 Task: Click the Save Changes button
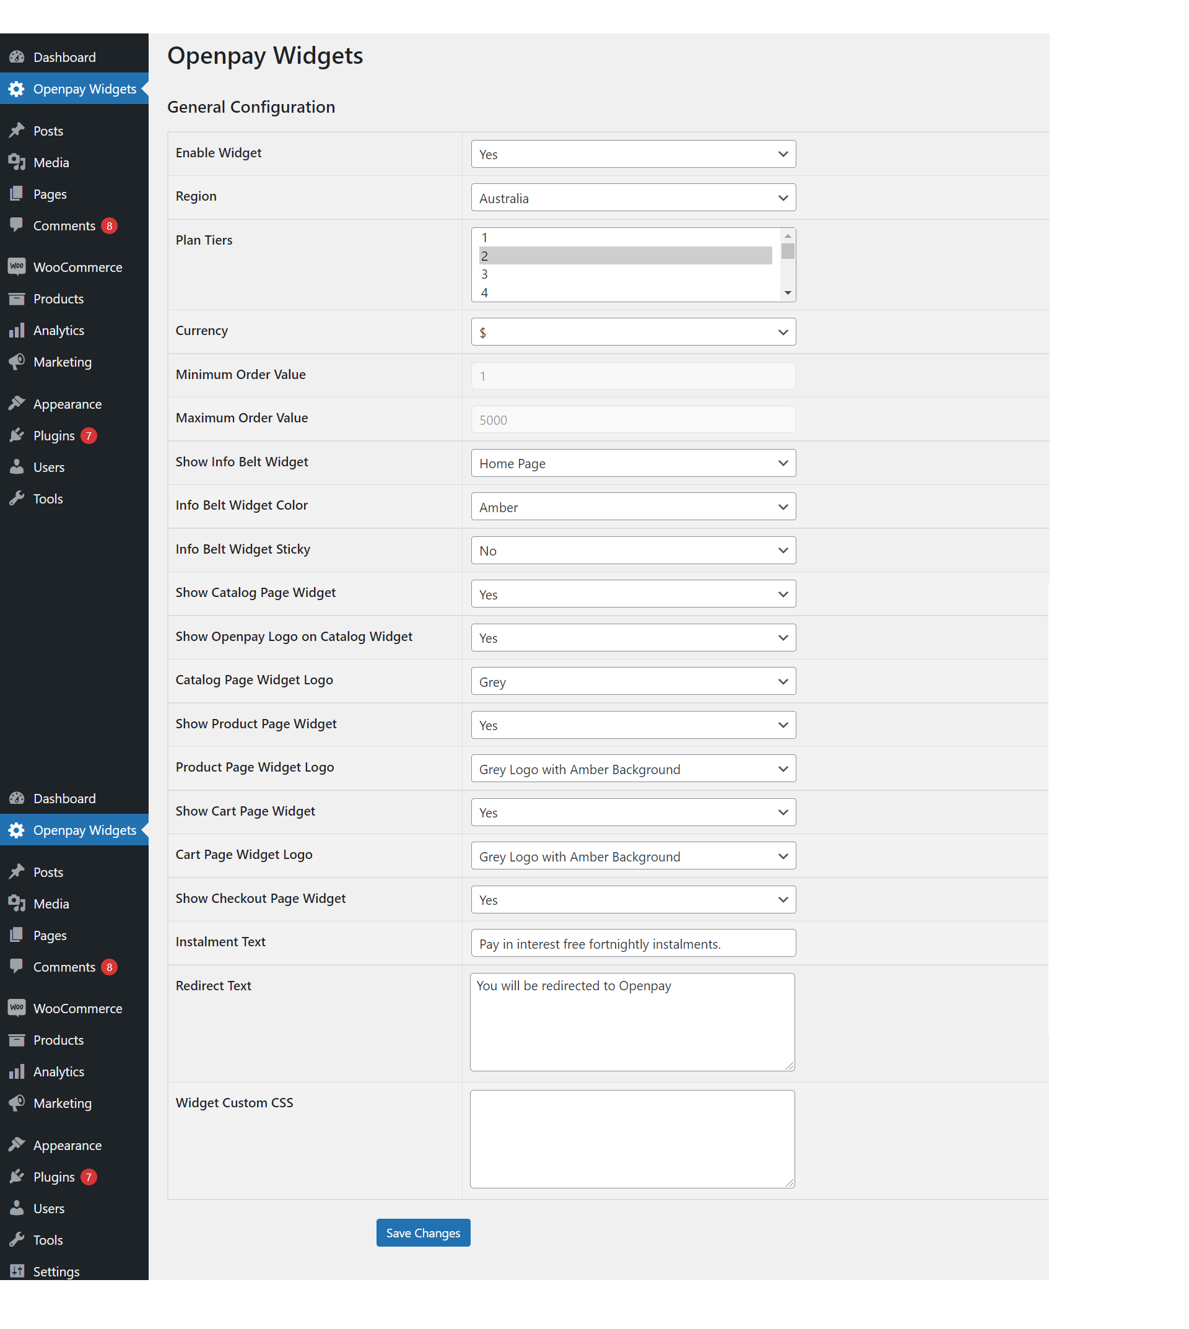(x=423, y=1232)
